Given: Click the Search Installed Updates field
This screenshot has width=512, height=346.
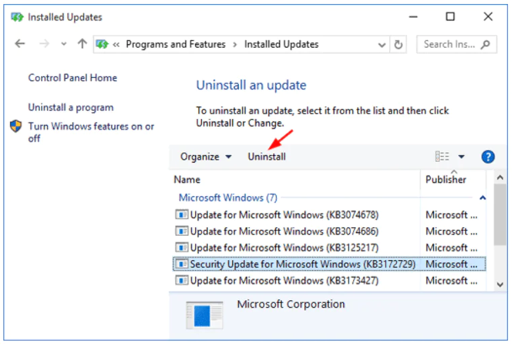Looking at the screenshot, I should tap(449, 44).
